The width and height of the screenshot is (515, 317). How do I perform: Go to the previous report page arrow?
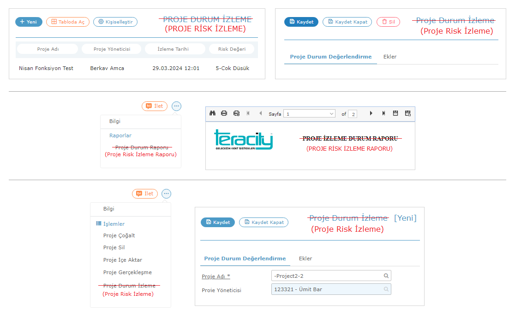[260, 113]
